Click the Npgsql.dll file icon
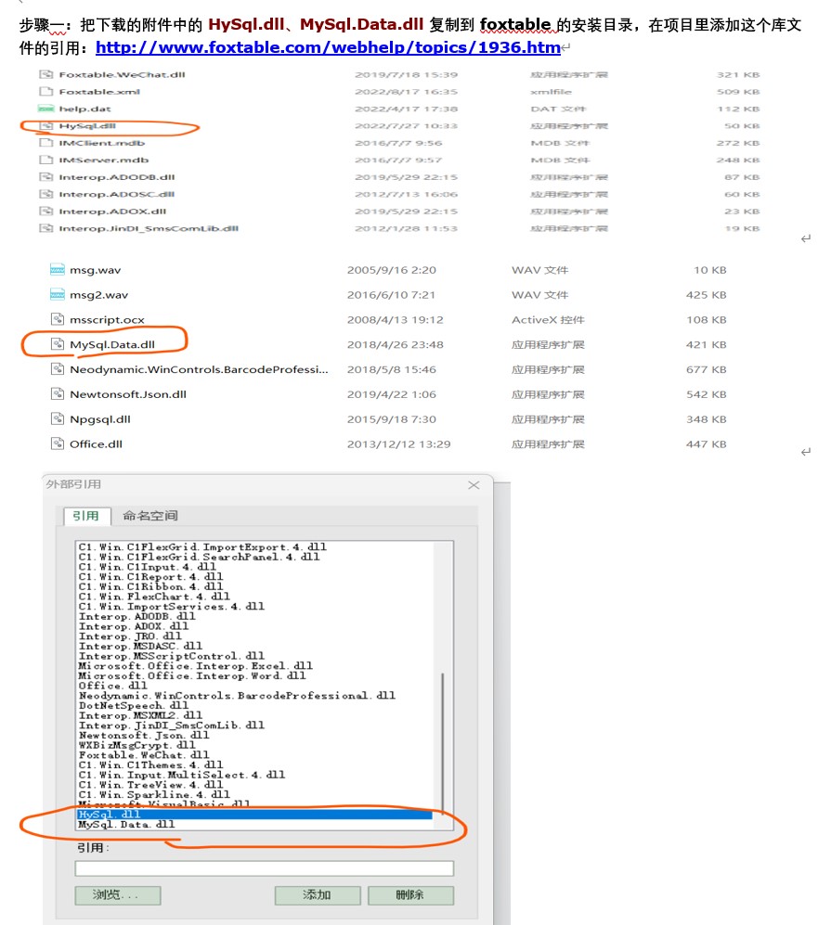Screen dimensions: 818x925 58,419
